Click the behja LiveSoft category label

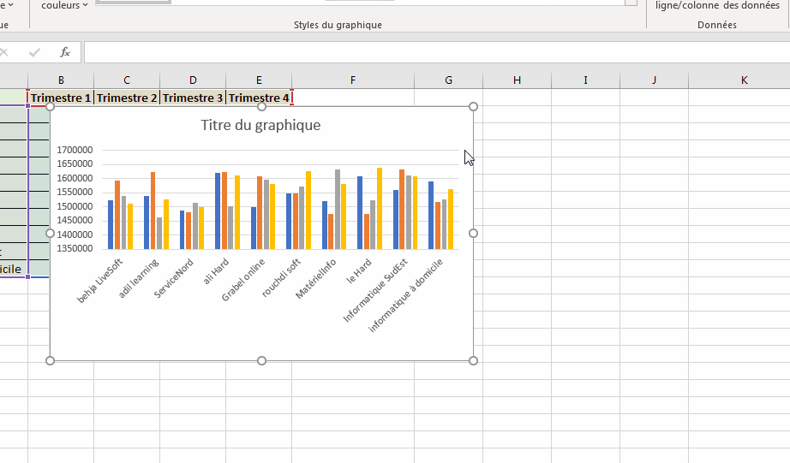(x=99, y=282)
